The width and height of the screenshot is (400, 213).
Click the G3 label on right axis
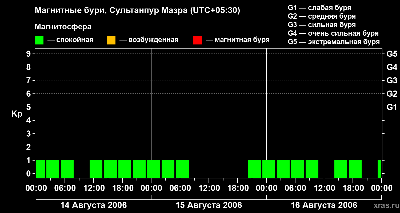coord(392,80)
